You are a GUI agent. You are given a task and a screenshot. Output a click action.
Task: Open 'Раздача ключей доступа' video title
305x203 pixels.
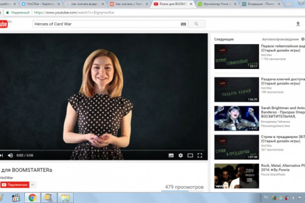pyautogui.click(x=283, y=81)
